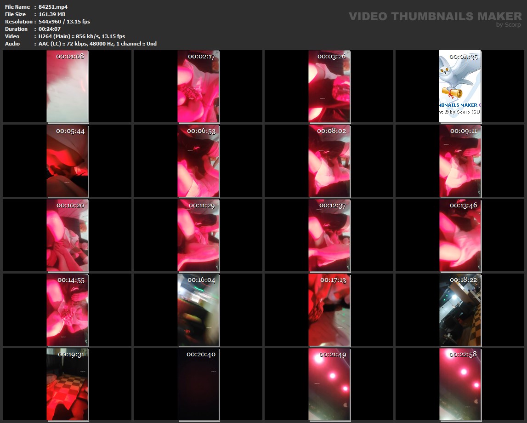Click the thumbnail timestamped 00:01:08

(68, 86)
